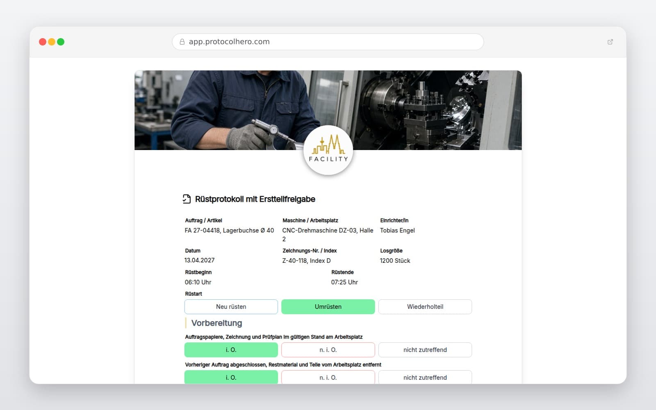Mark Vorheriger Auftrag check as n. i. O.
The height and width of the screenshot is (410, 656).
[x=328, y=377]
